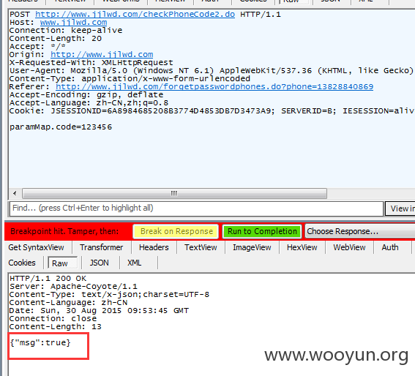Open the response Cookies tab
415x376 pixels.
(x=22, y=263)
